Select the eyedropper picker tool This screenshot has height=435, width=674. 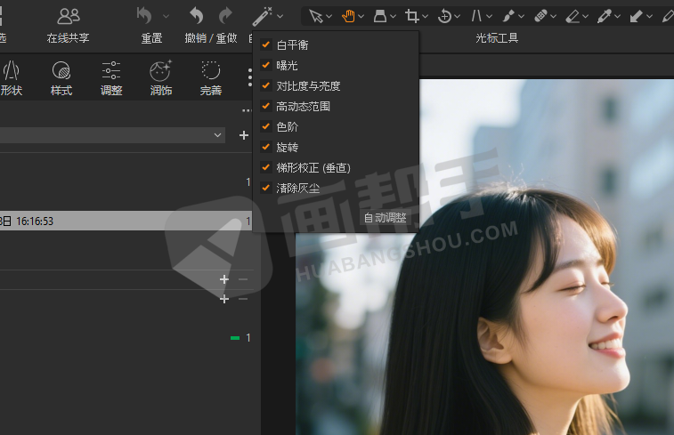click(x=604, y=16)
